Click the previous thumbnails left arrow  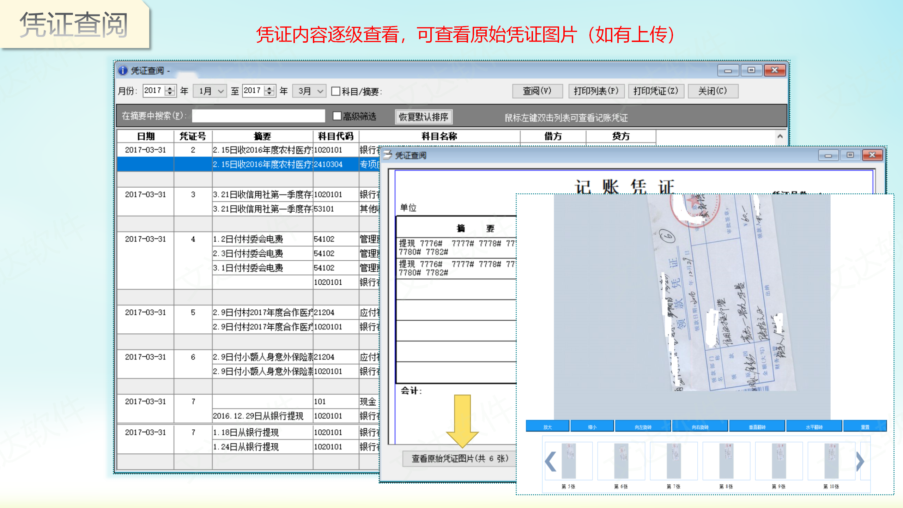tap(551, 461)
